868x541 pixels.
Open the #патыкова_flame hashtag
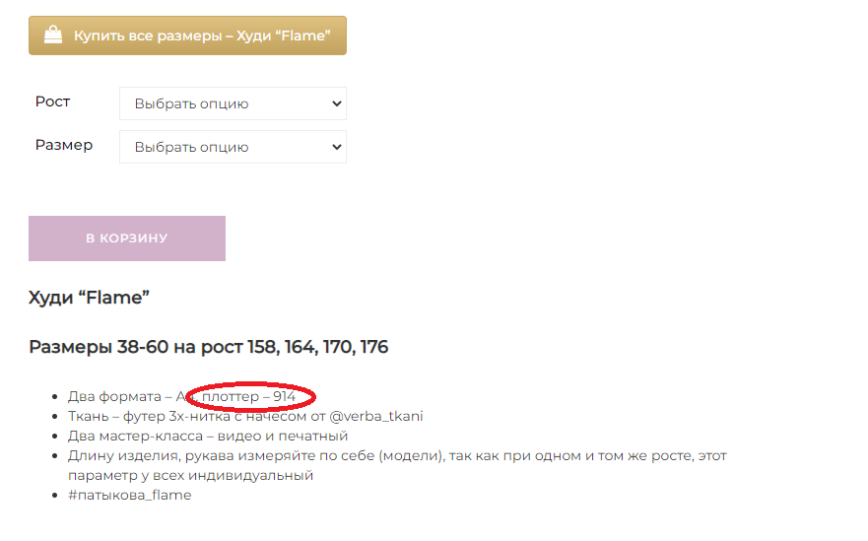coord(129,495)
